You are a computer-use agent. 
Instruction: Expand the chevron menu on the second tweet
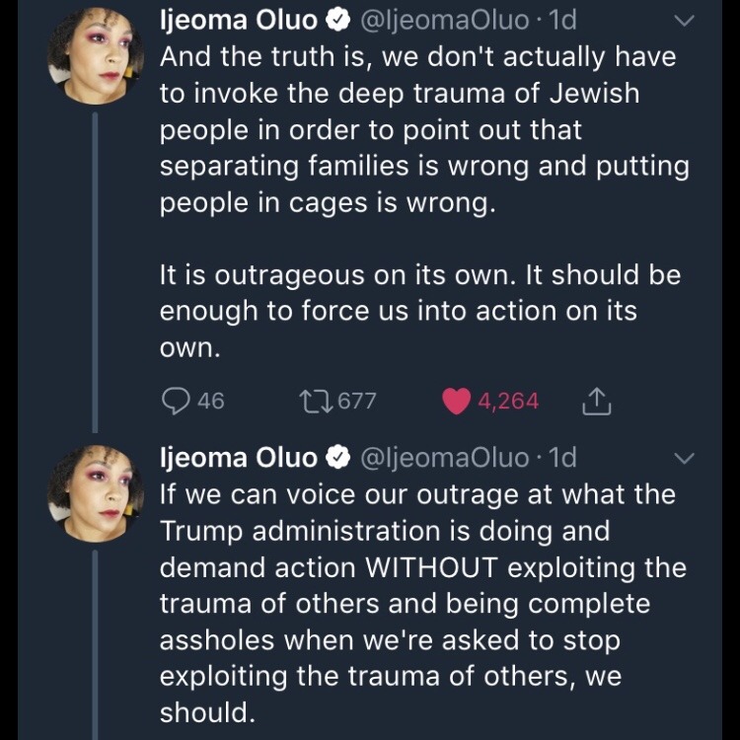(683, 458)
